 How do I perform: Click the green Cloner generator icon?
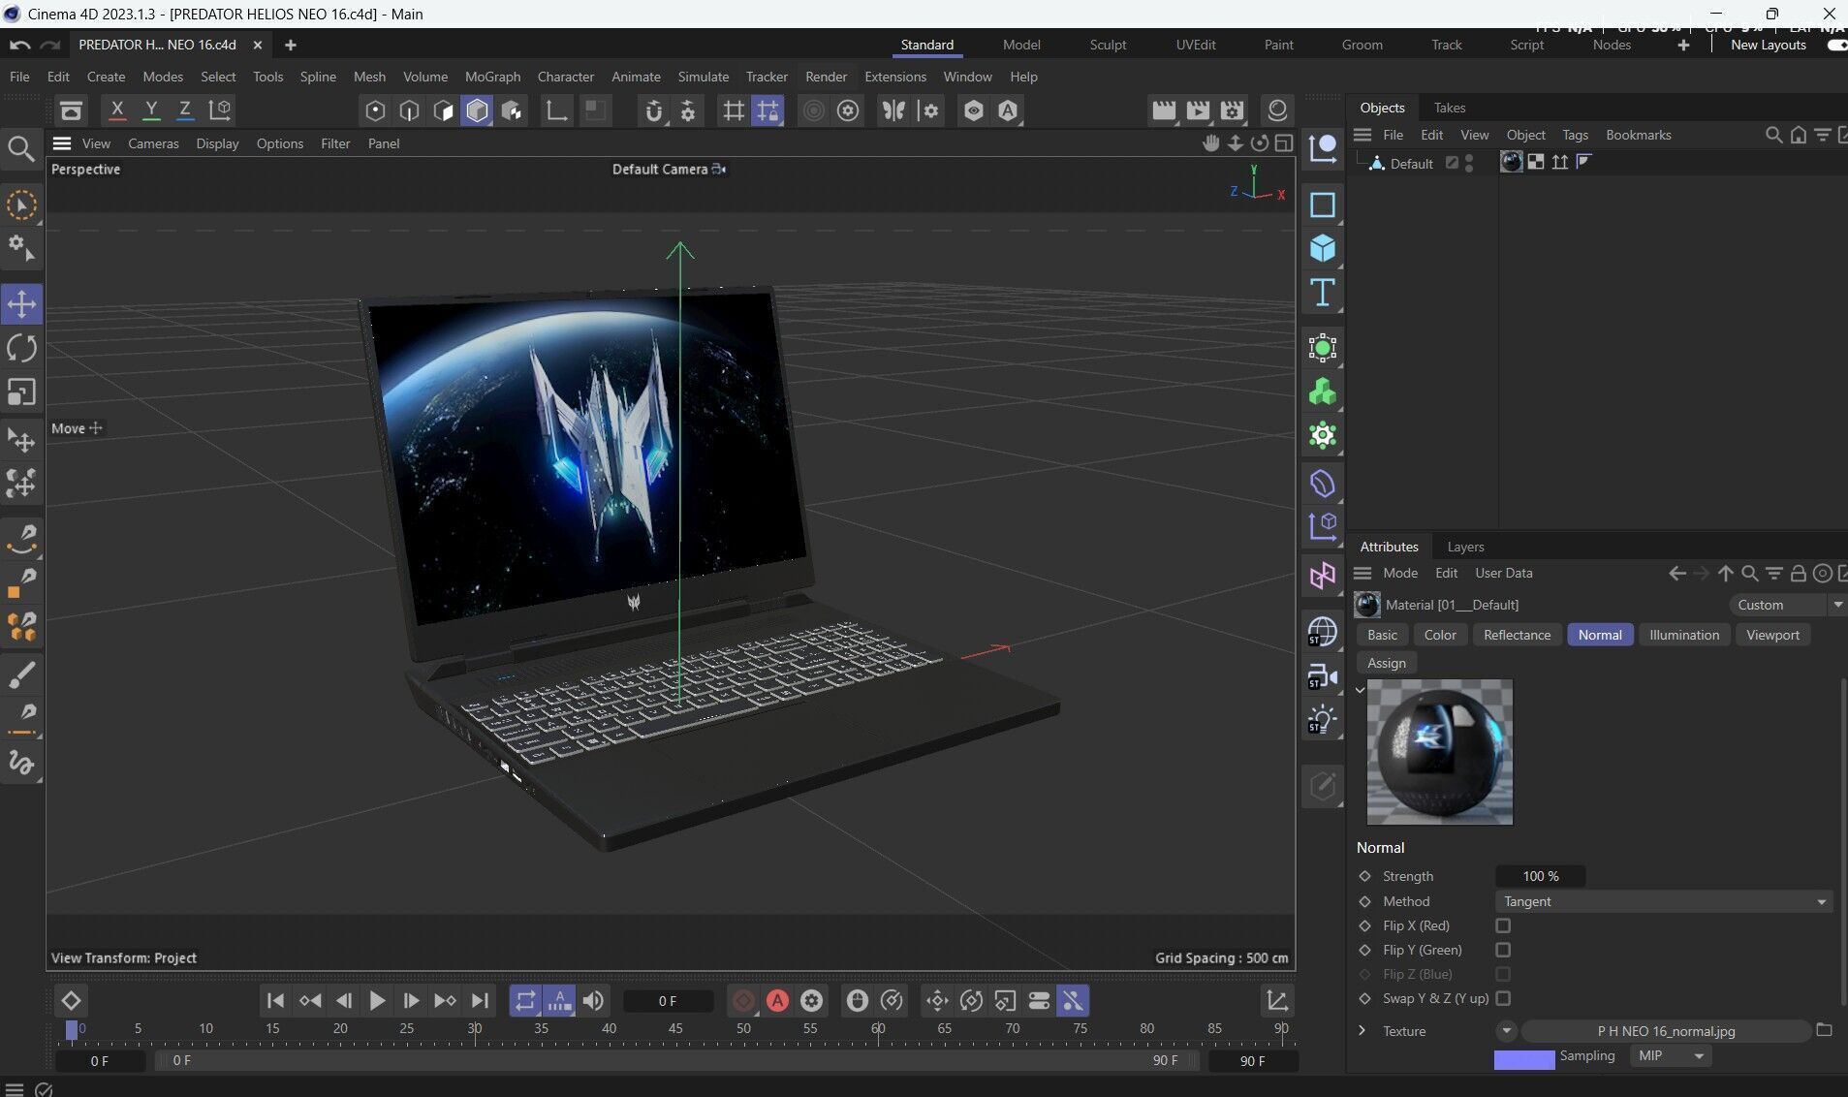click(x=1323, y=392)
